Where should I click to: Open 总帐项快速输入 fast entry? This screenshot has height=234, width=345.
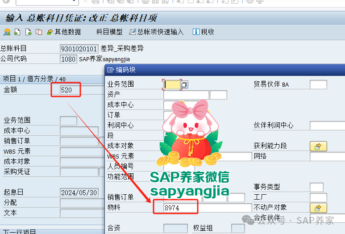[156, 32]
